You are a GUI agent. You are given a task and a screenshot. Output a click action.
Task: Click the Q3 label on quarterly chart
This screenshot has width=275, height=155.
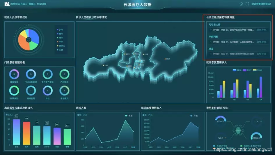(248, 100)
